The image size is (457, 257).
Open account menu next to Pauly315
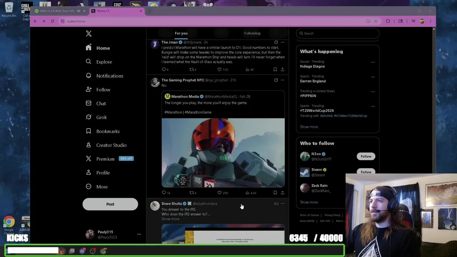[x=139, y=234]
